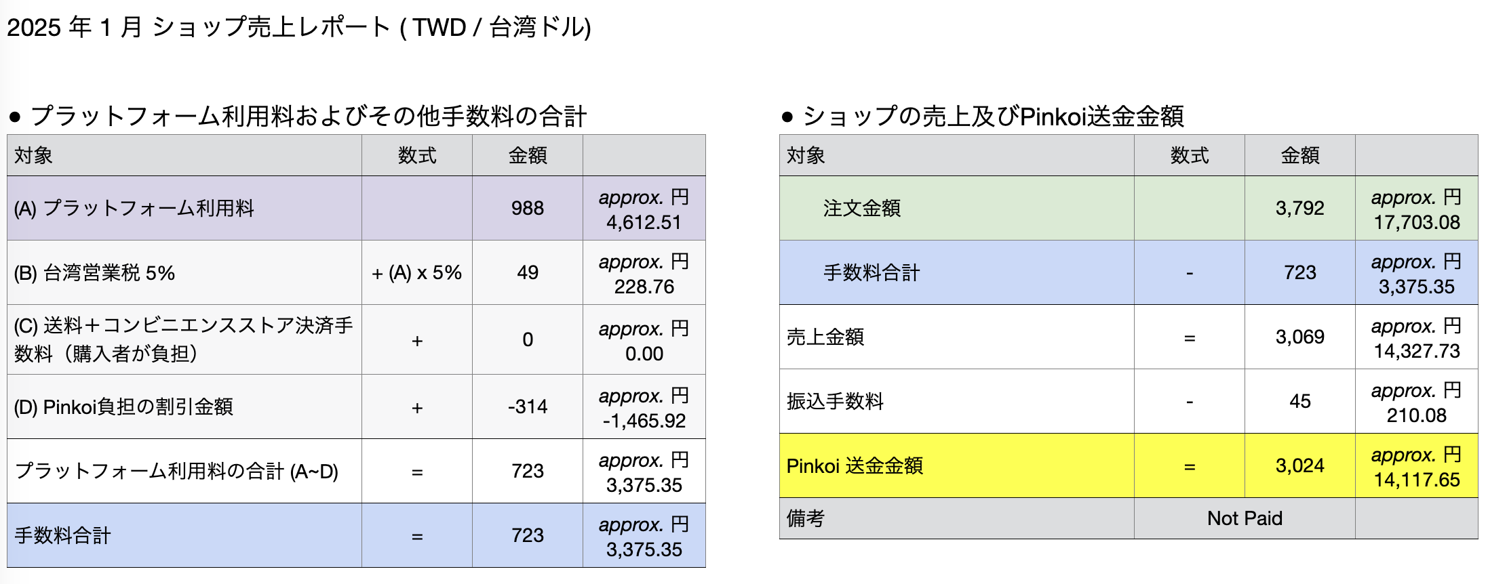Click the 注文金額 label in green row
This screenshot has height=584, width=1488.
pyautogui.click(x=861, y=209)
